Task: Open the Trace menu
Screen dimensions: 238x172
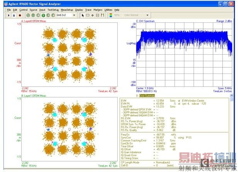Action: coord(88,10)
